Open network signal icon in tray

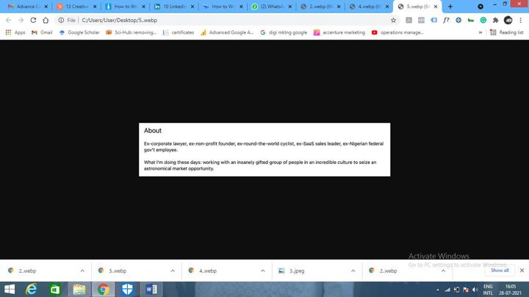pos(447,290)
